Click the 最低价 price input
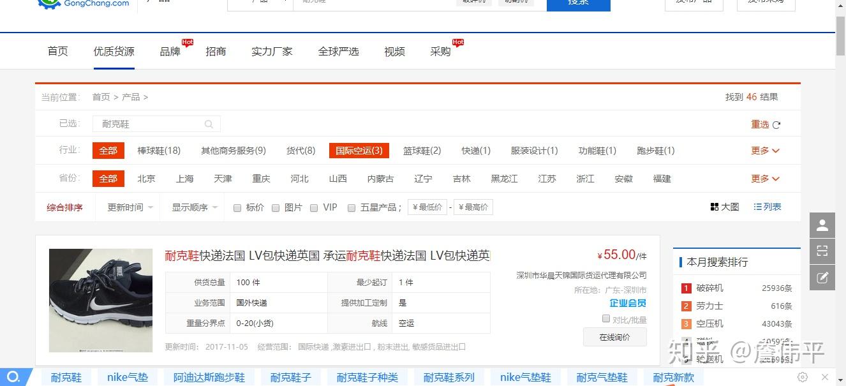Image resolution: width=846 pixels, height=386 pixels. pos(427,207)
